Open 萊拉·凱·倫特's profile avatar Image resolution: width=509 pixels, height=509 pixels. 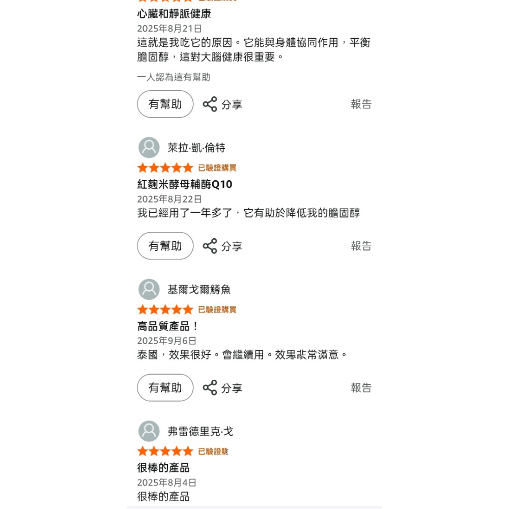click(149, 147)
